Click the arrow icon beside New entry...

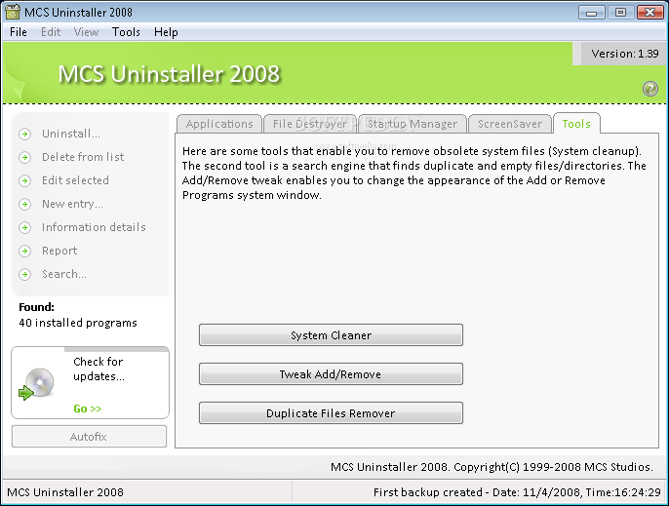click(24, 205)
